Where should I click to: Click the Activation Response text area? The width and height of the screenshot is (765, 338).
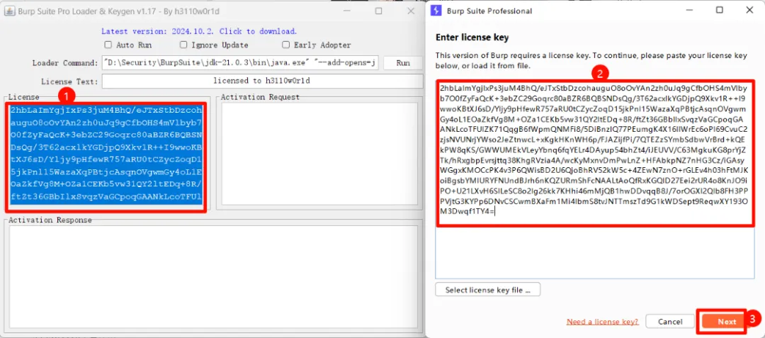[x=213, y=276]
